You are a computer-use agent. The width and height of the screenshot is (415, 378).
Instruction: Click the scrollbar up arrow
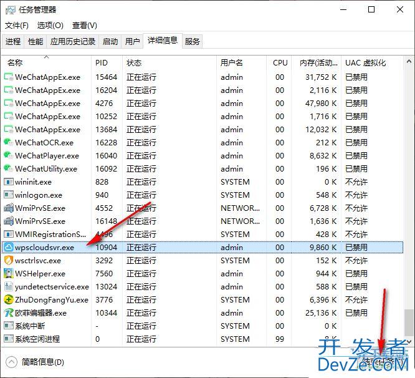click(x=409, y=62)
